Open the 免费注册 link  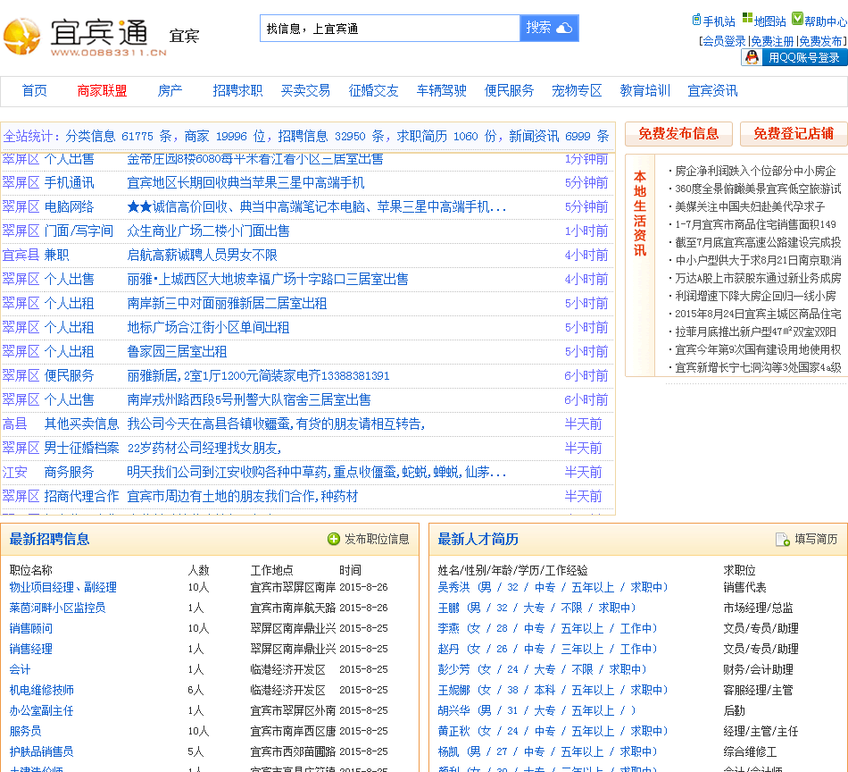(x=771, y=41)
